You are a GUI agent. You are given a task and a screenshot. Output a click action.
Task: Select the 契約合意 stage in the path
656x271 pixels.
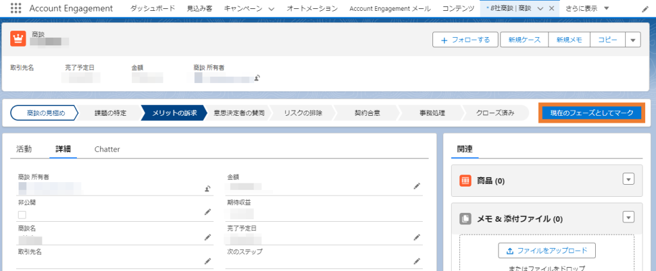coord(367,113)
